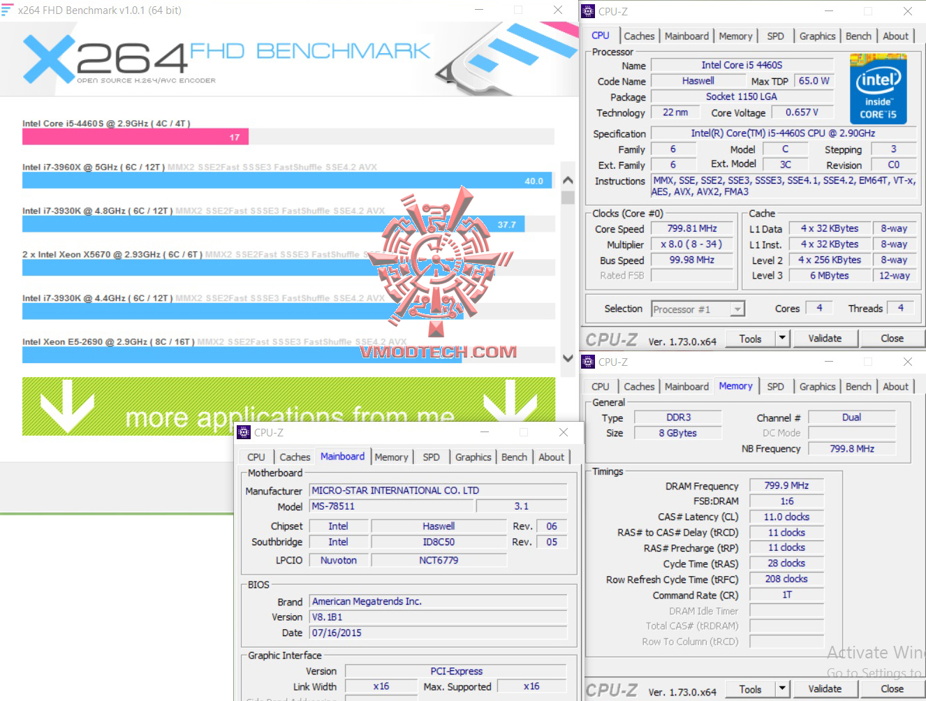Open About tab in the CPU-Z Memory timings window

(x=895, y=387)
